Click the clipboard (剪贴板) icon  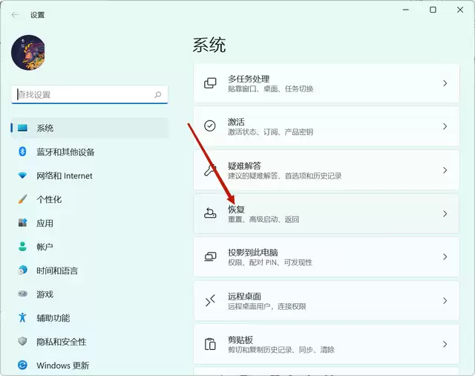pyautogui.click(x=210, y=343)
